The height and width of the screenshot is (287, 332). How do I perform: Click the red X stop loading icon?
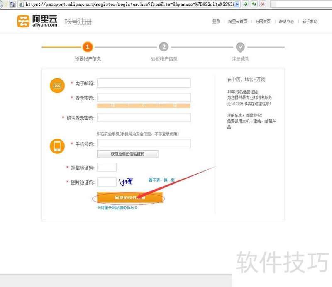pos(263,4)
